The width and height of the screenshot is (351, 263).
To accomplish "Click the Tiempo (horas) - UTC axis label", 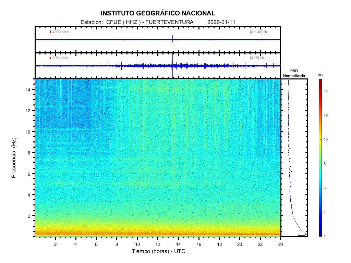I will [x=159, y=251].
